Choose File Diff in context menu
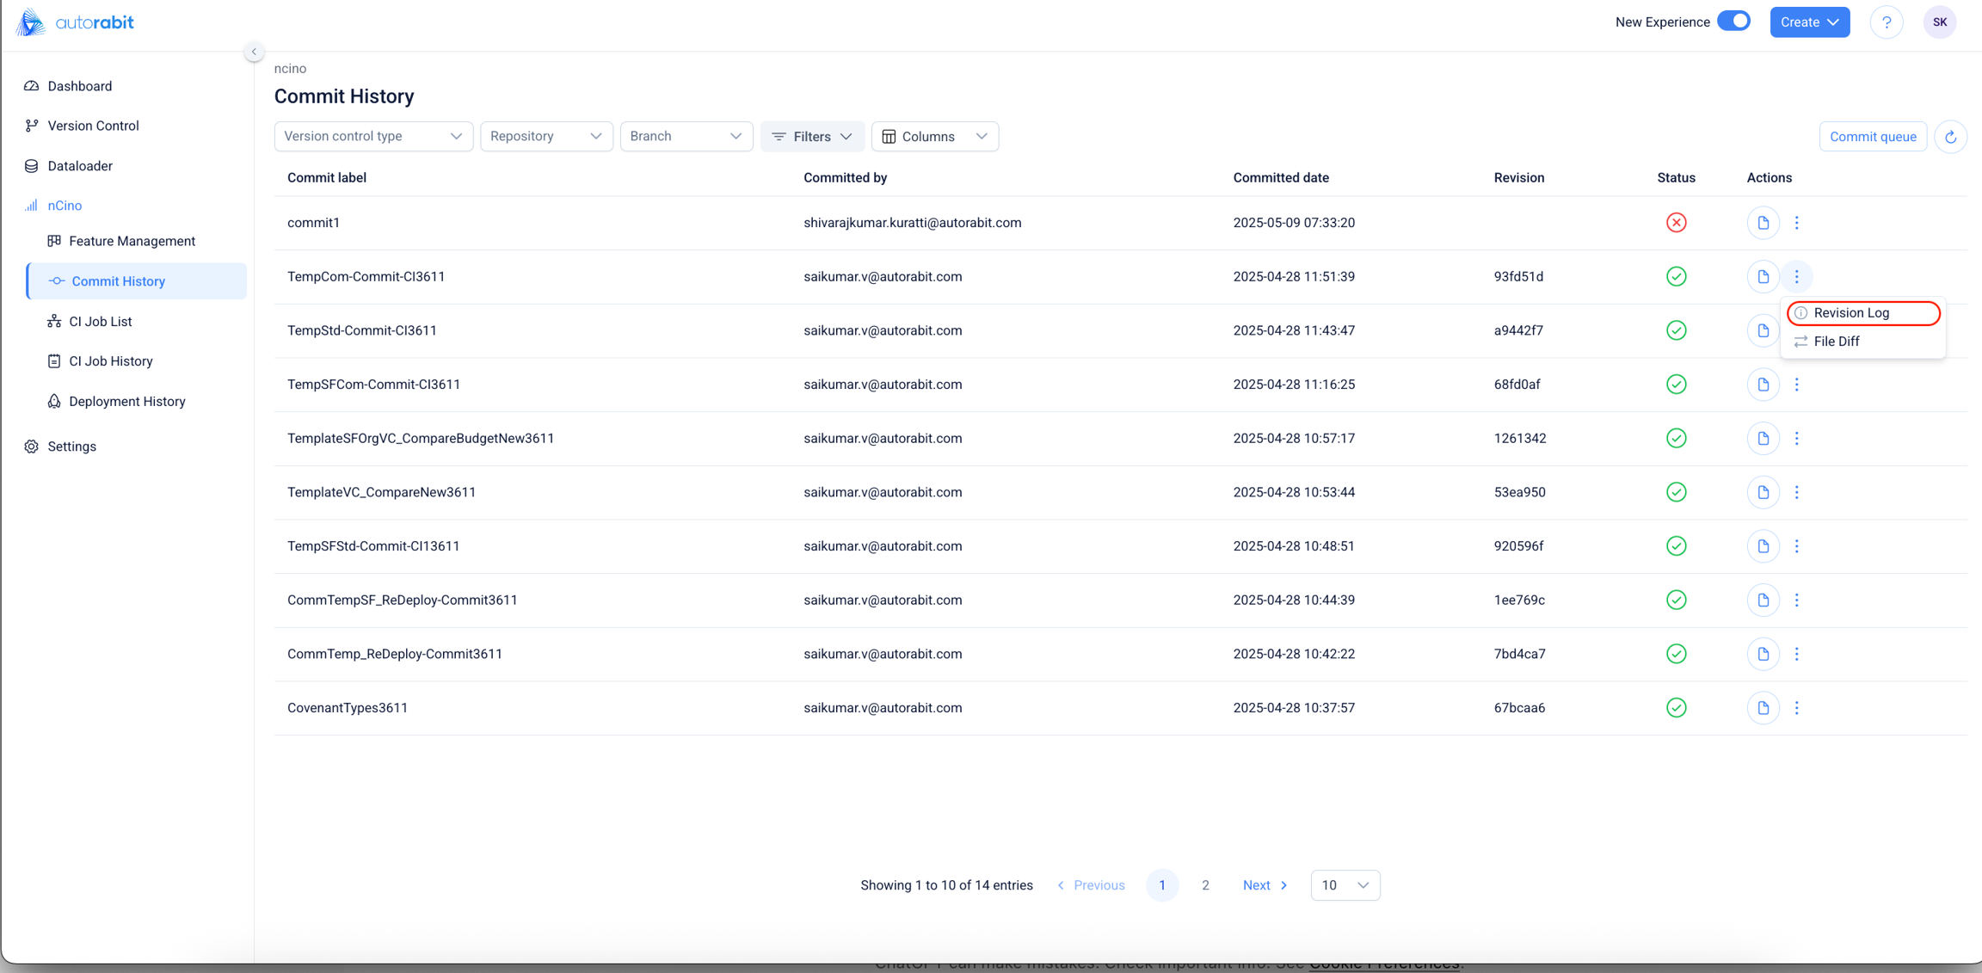This screenshot has width=1982, height=973. coord(1836,342)
